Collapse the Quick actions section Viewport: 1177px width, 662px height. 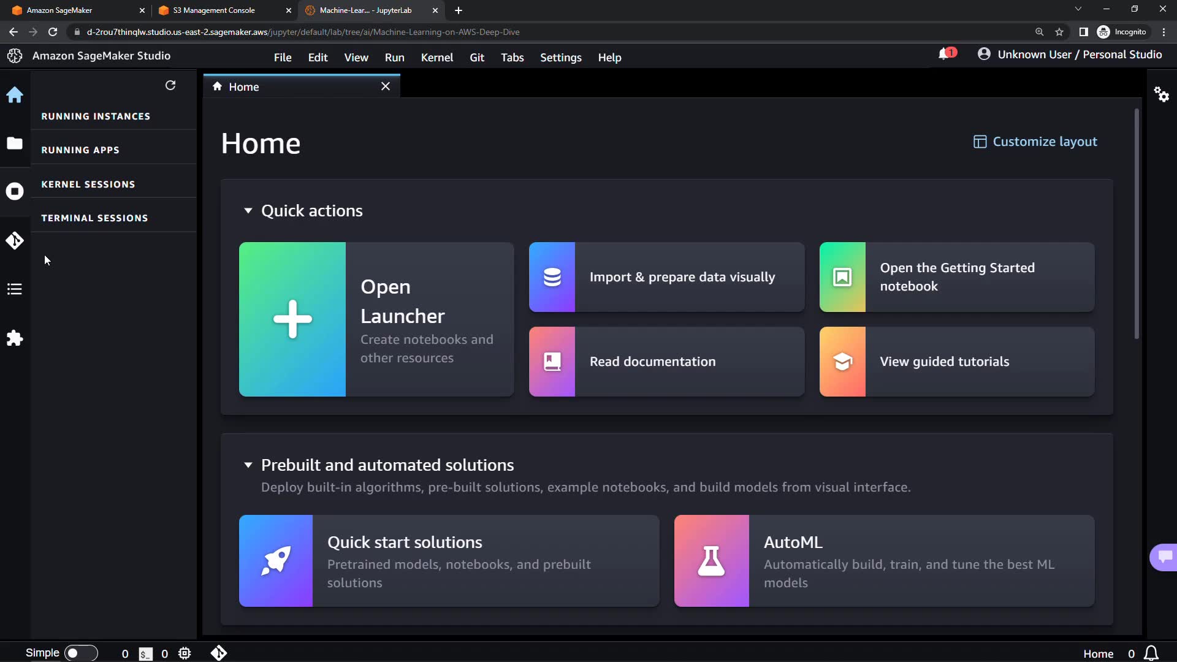248,211
